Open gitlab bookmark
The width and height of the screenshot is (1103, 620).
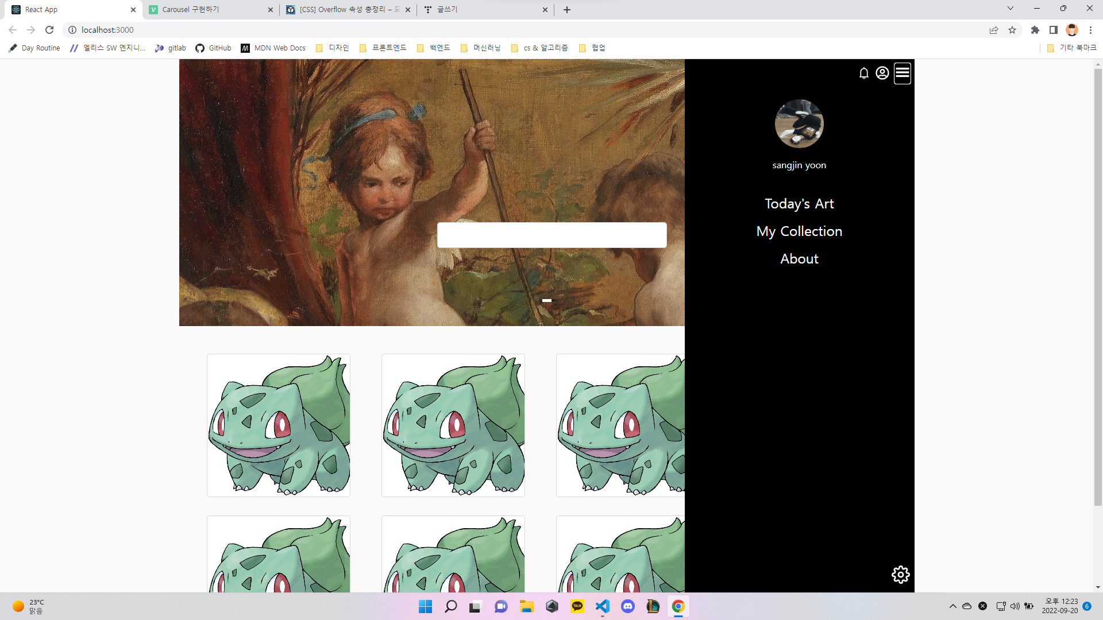(x=170, y=48)
